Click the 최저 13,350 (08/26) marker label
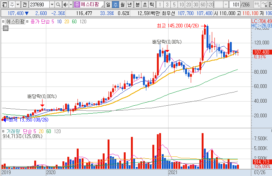 click(29, 120)
